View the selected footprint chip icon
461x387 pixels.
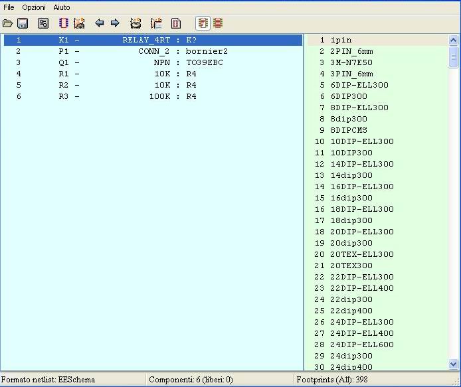(64, 23)
